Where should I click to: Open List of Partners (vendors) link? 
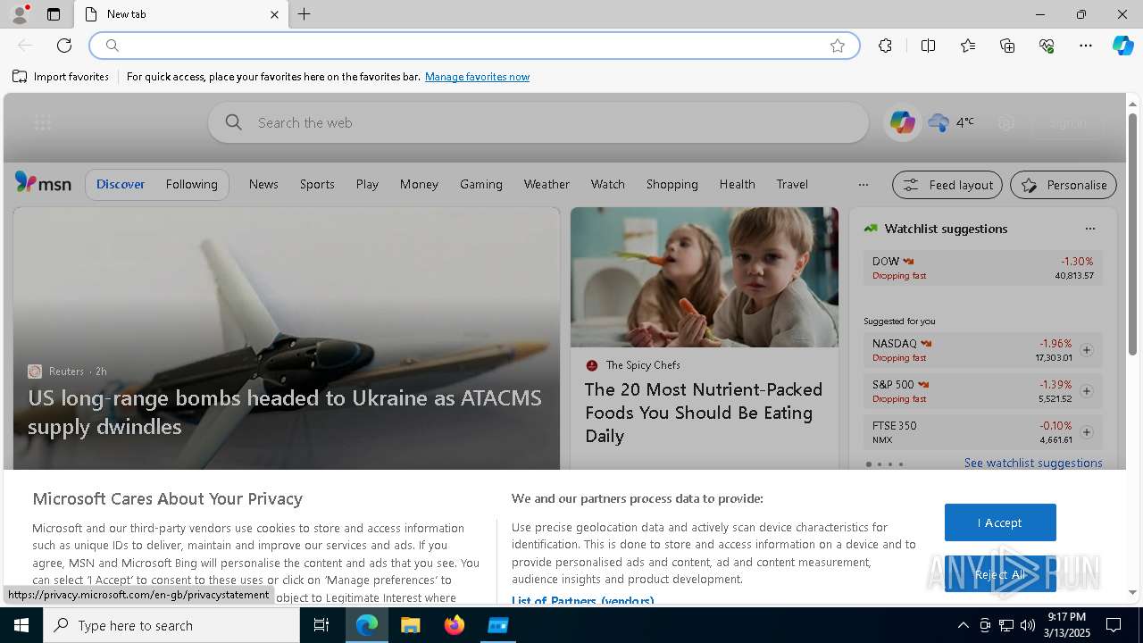(582, 601)
